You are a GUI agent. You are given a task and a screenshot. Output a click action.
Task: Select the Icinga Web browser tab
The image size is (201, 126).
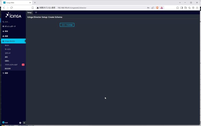(17, 3)
